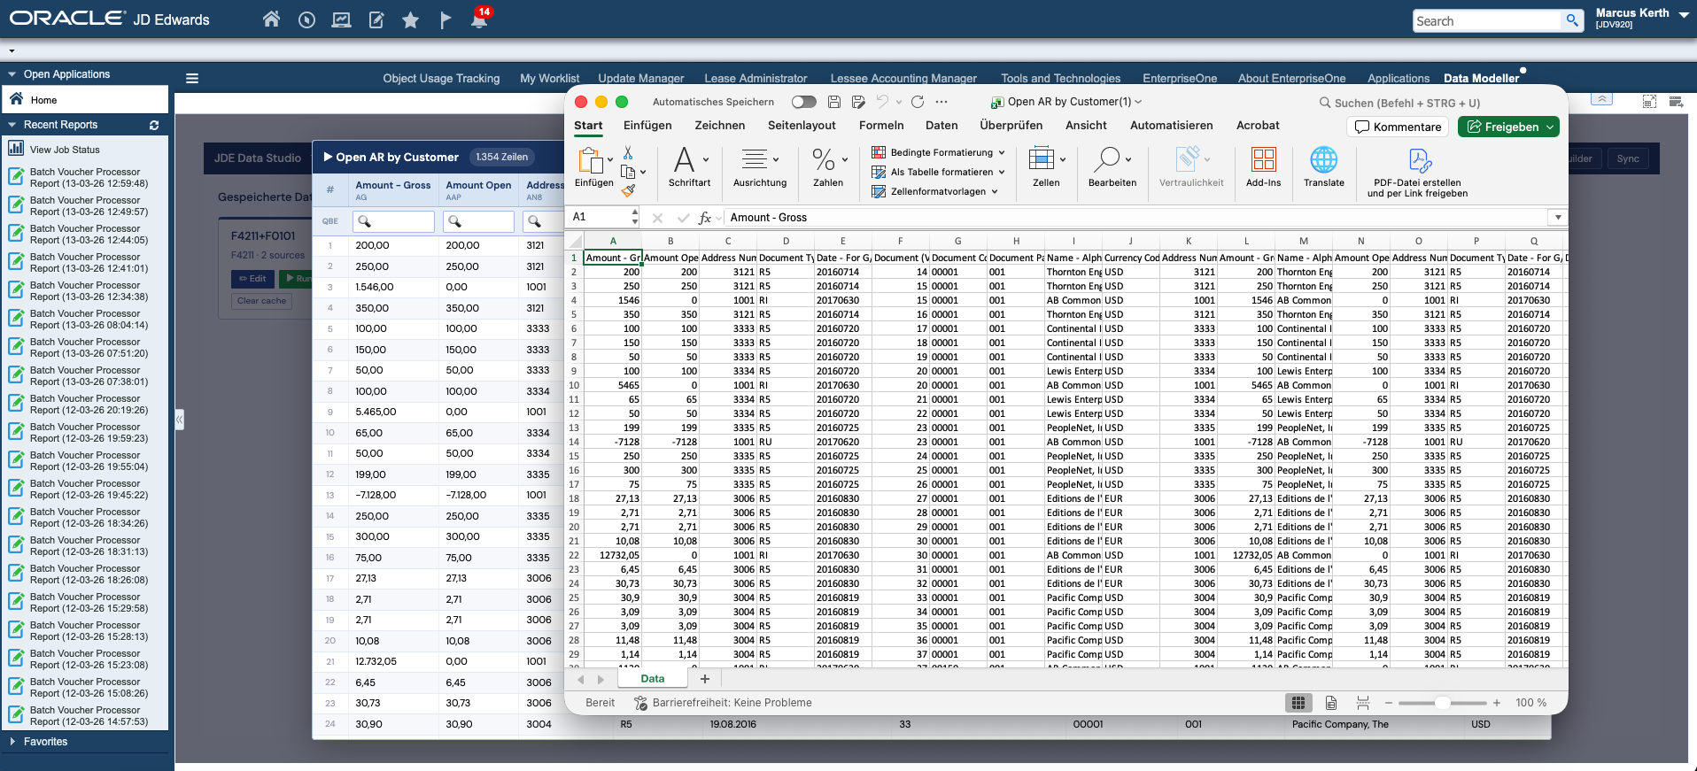This screenshot has width=1697, height=771.
Task: Click the Edit button under F4211+F0101
Action: pyautogui.click(x=252, y=279)
